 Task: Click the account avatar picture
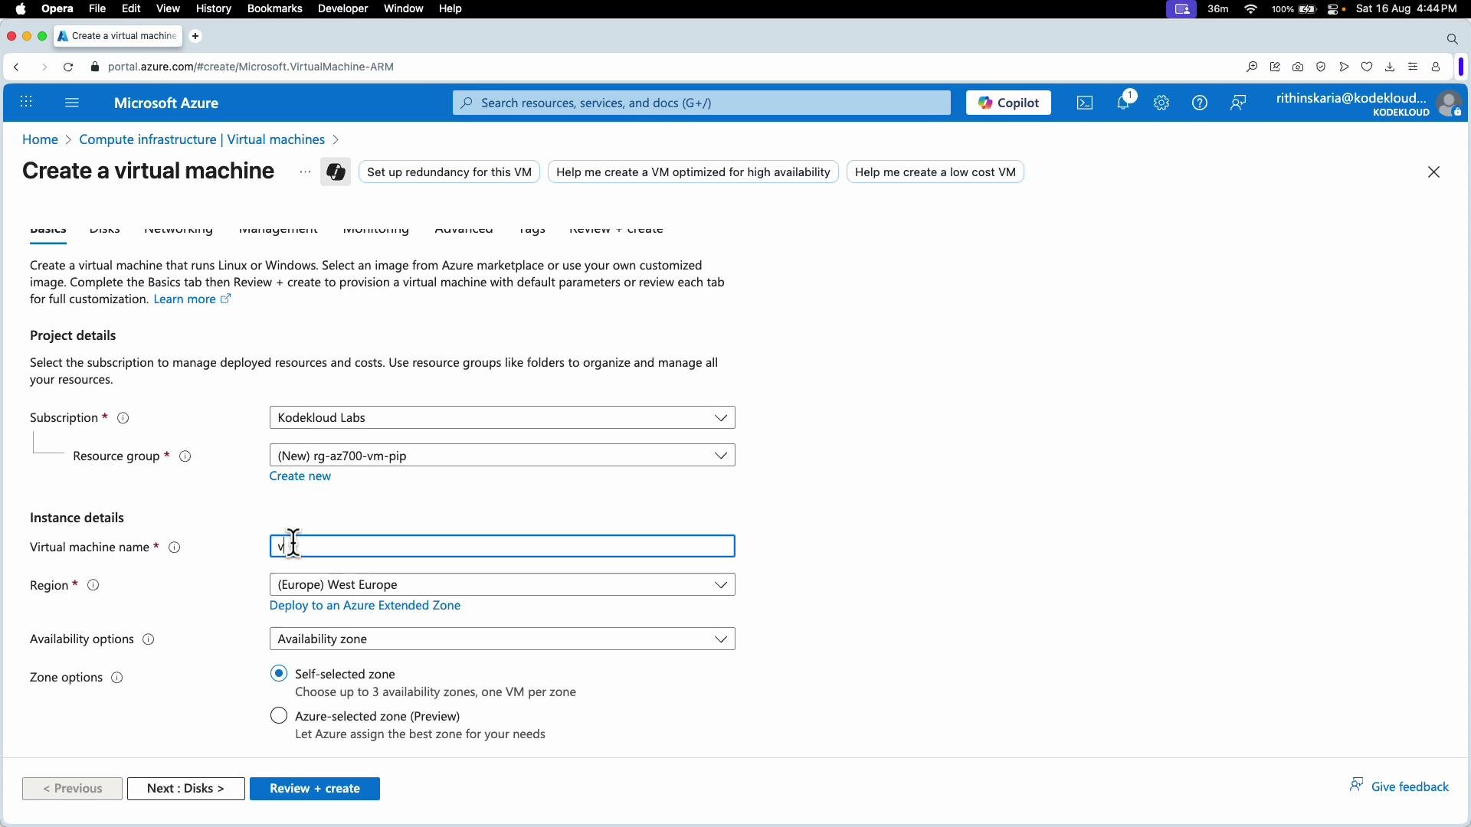[x=1449, y=103]
